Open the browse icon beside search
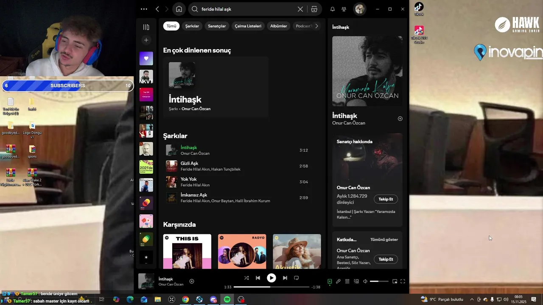543x305 pixels. point(314,9)
